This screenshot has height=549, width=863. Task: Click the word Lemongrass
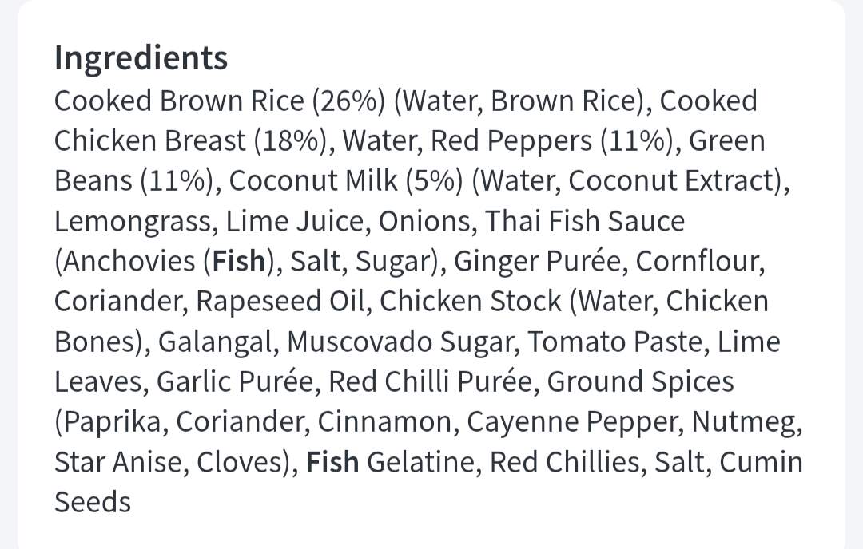[x=132, y=222]
